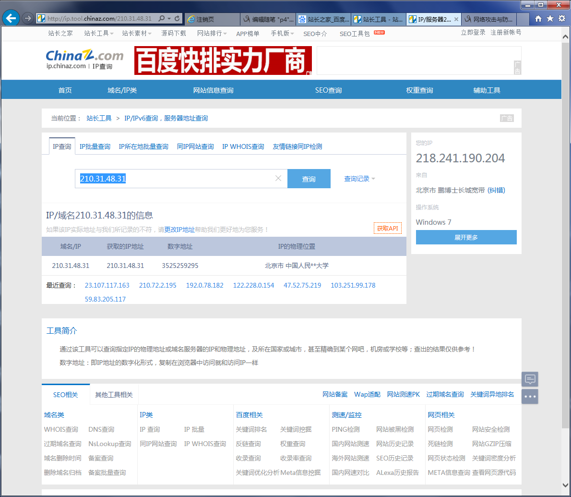Screen dimensions: 571x497
Task: Select the 同IP网站查询 tab
Action: click(x=195, y=146)
